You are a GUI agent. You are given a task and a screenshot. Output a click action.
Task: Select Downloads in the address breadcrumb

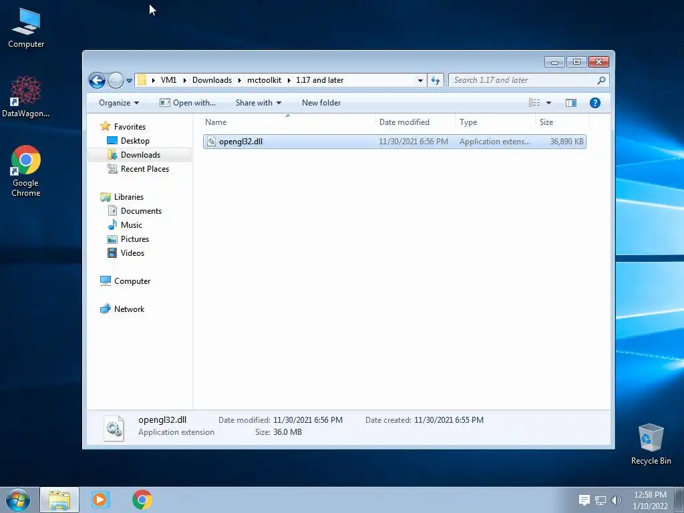click(212, 80)
